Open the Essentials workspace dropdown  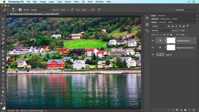click(x=186, y=10)
